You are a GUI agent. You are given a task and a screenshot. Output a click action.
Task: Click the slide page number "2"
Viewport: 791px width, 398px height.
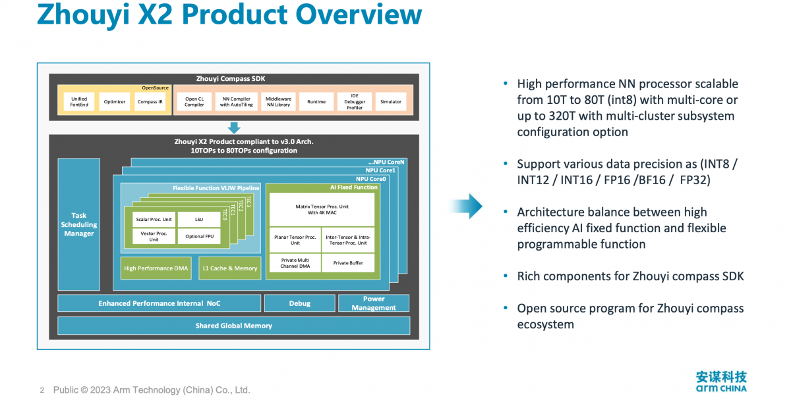[x=42, y=390]
